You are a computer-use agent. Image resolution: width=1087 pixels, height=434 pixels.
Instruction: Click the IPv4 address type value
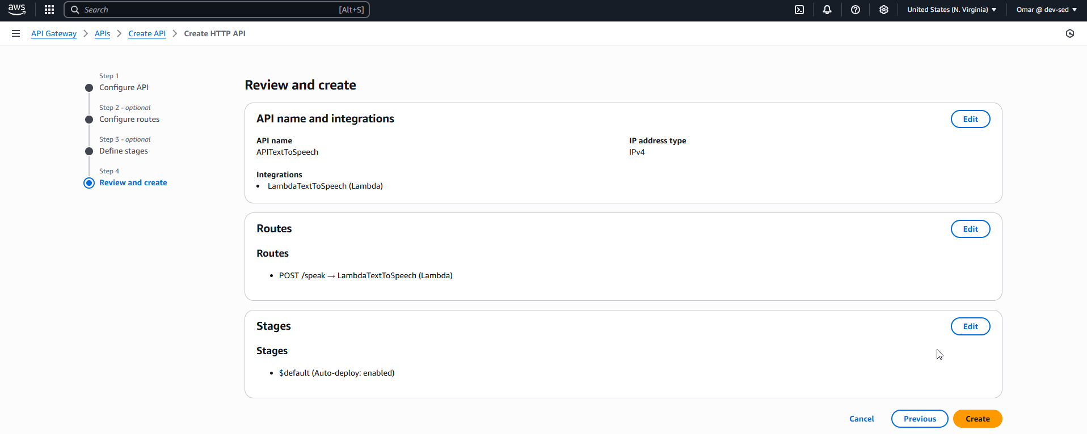(x=637, y=152)
